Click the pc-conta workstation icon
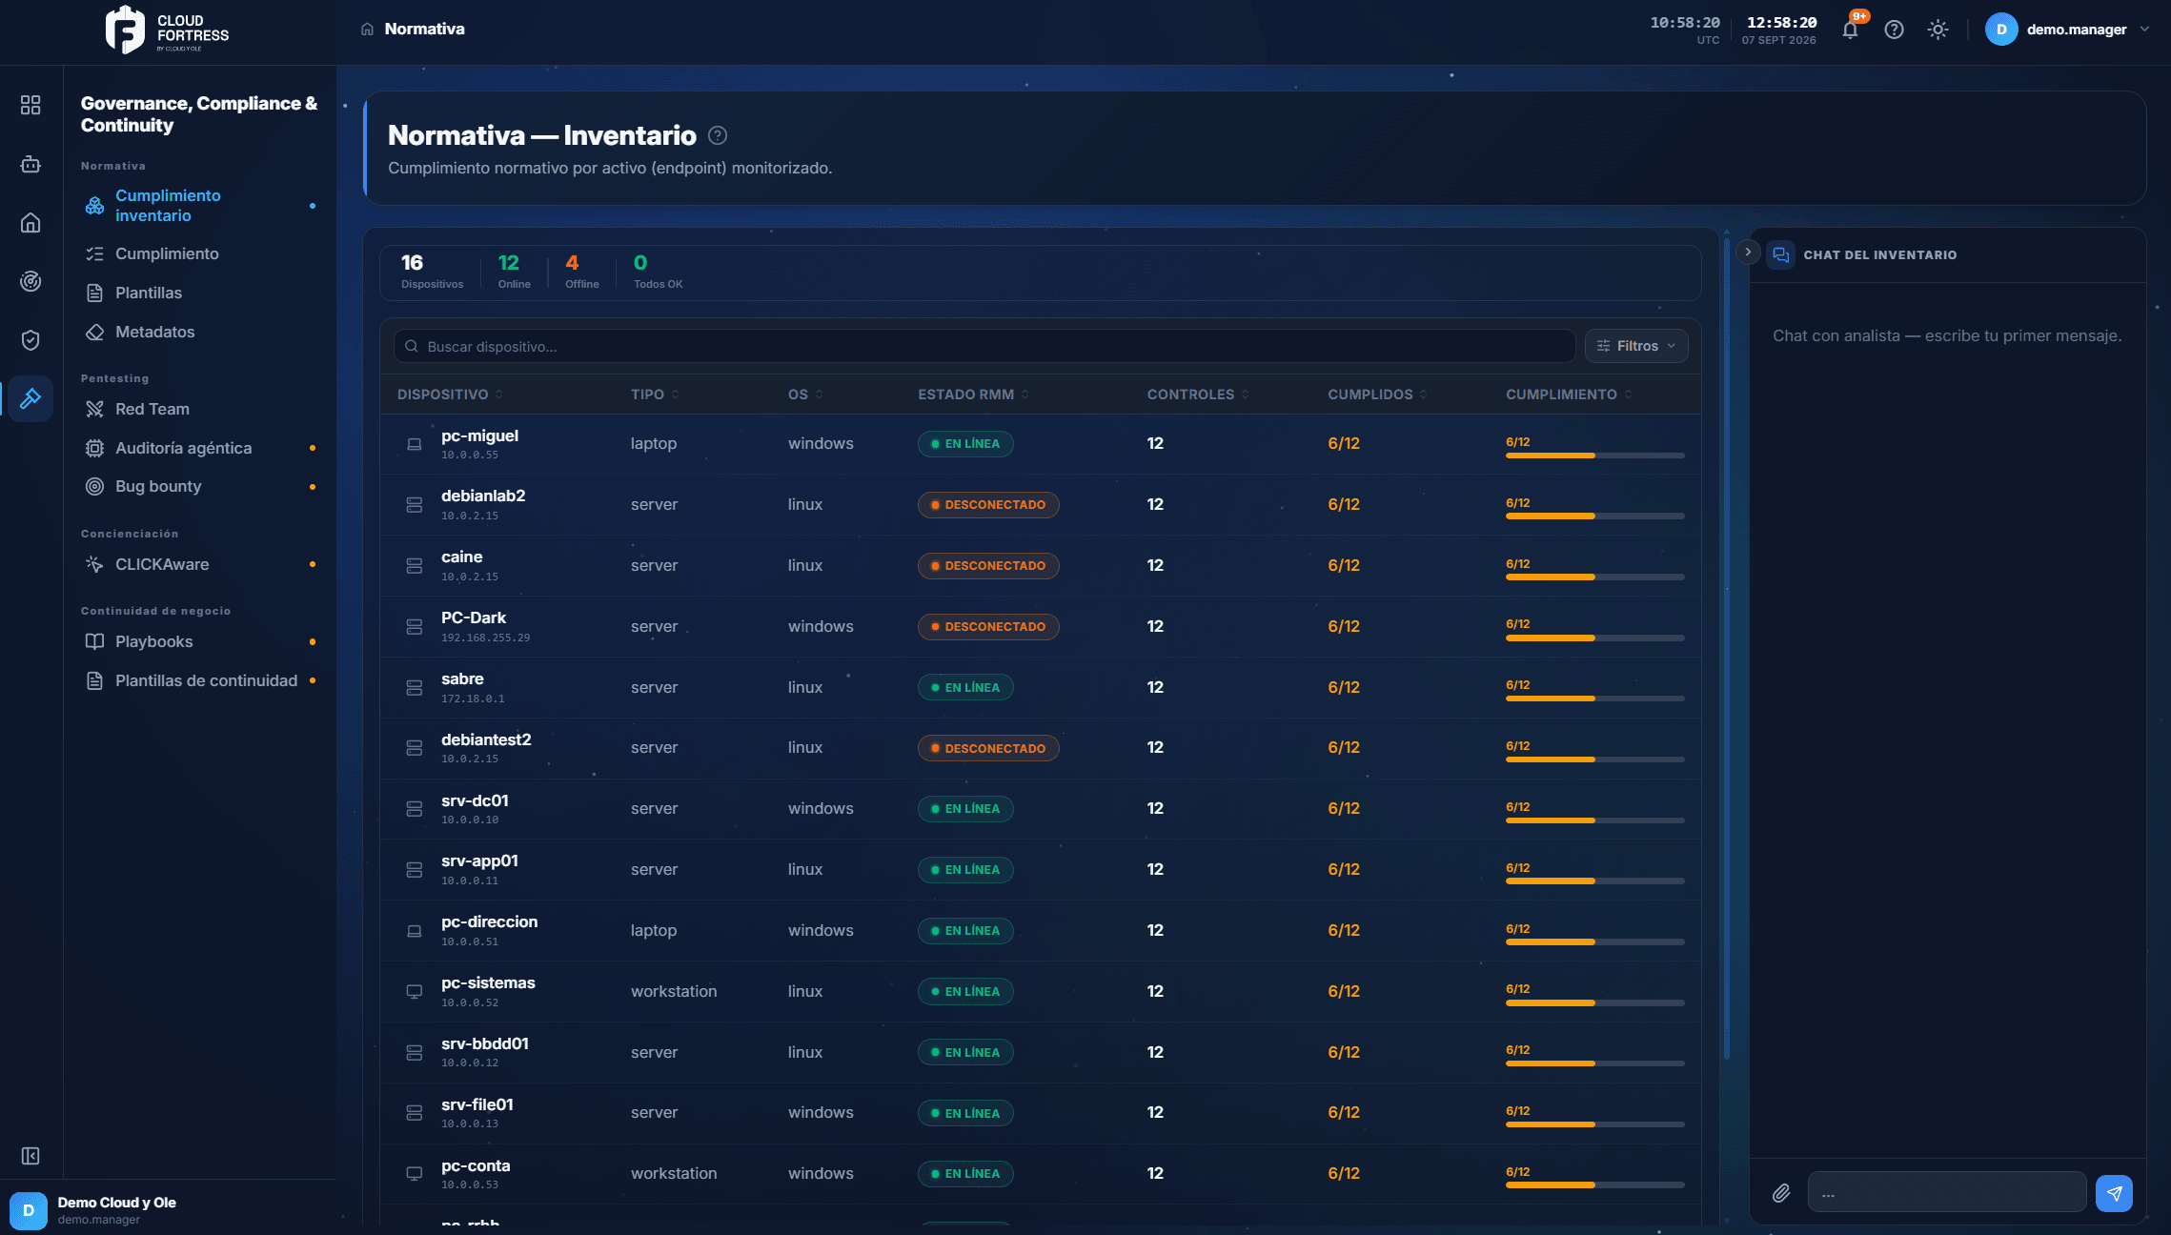 [415, 1174]
